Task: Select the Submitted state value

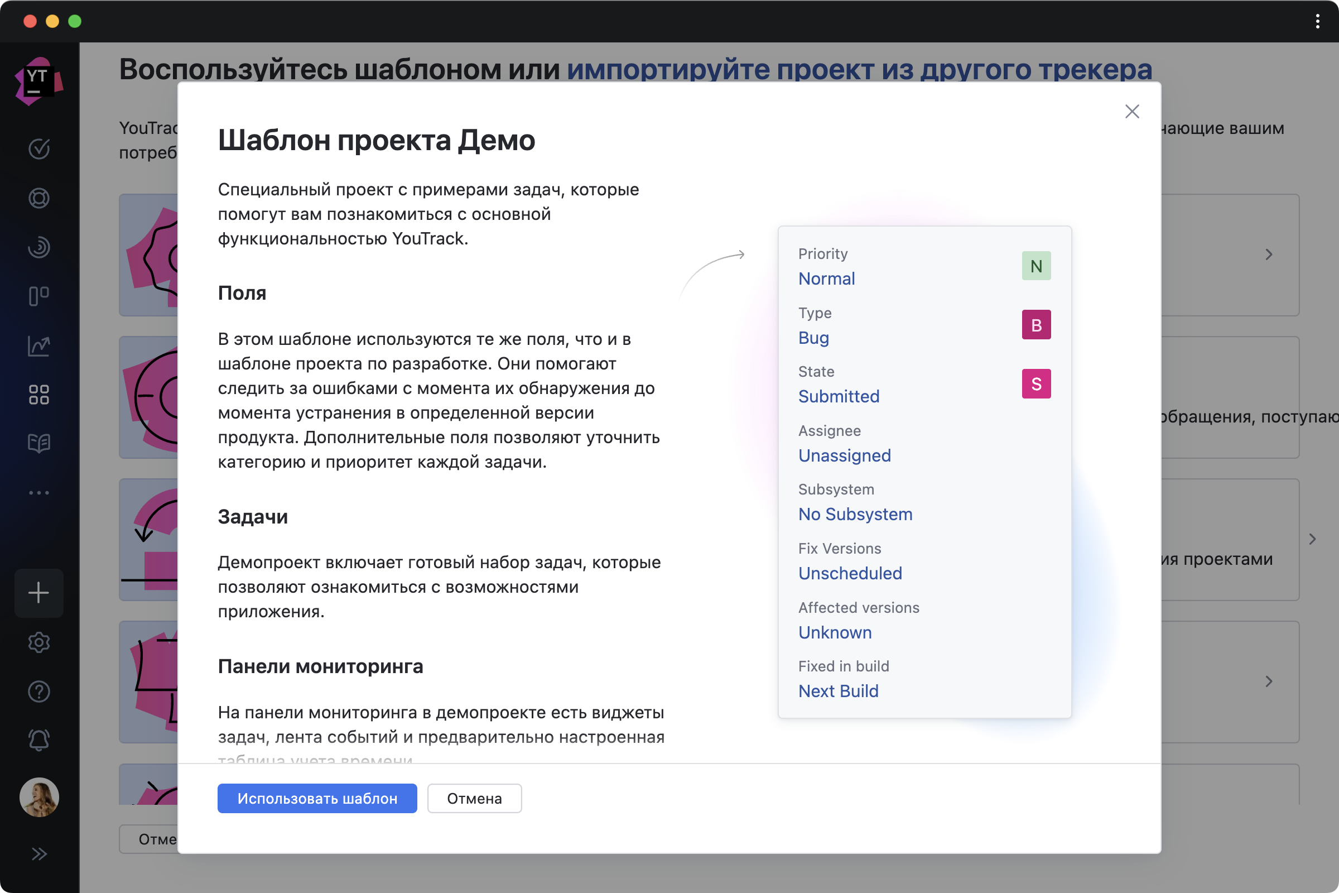Action: point(839,396)
